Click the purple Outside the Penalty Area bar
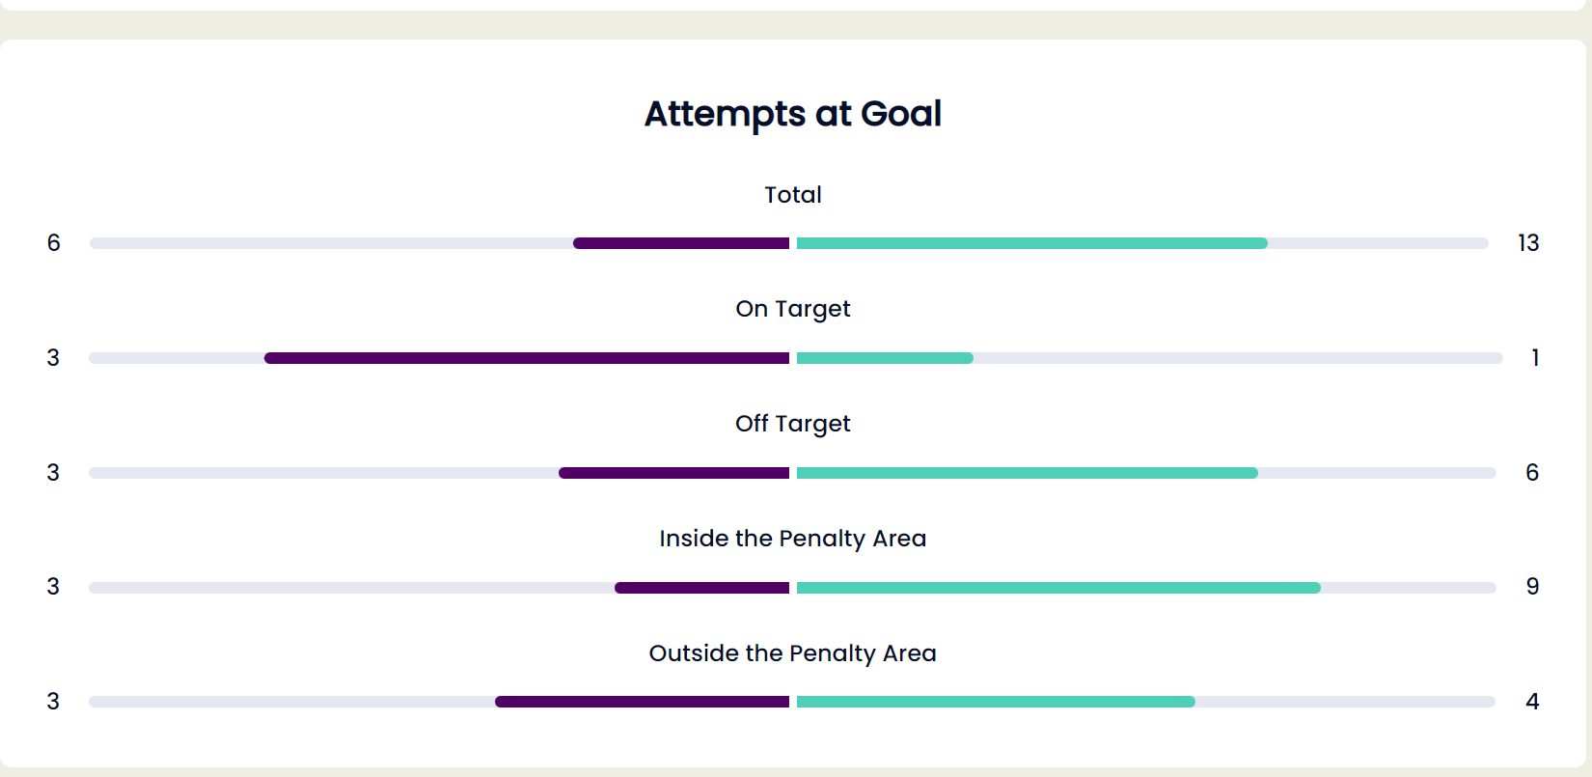The width and height of the screenshot is (1592, 777). (x=643, y=702)
